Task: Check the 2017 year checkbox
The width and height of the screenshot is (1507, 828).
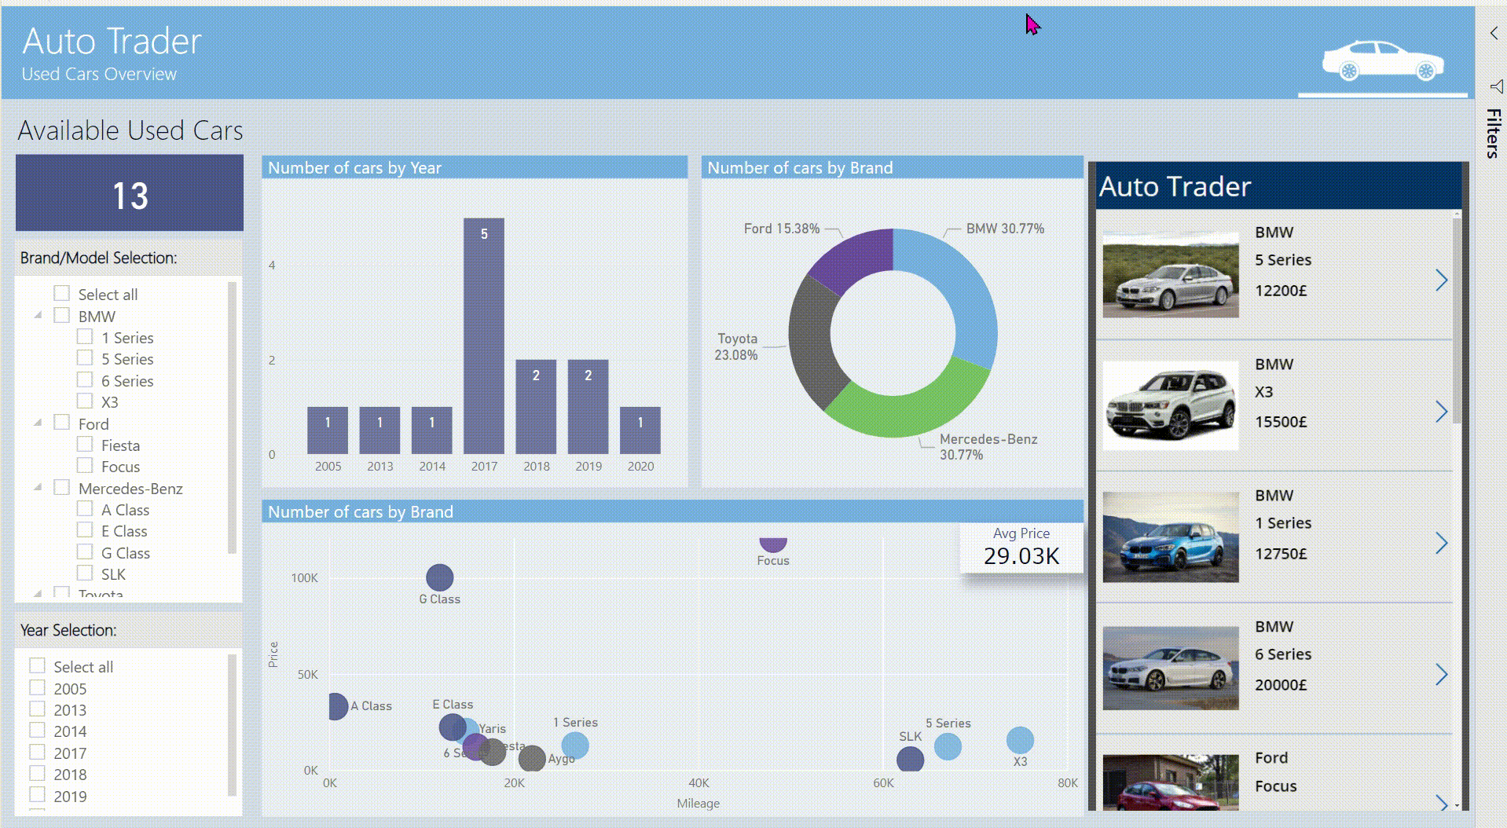Action: coord(37,752)
